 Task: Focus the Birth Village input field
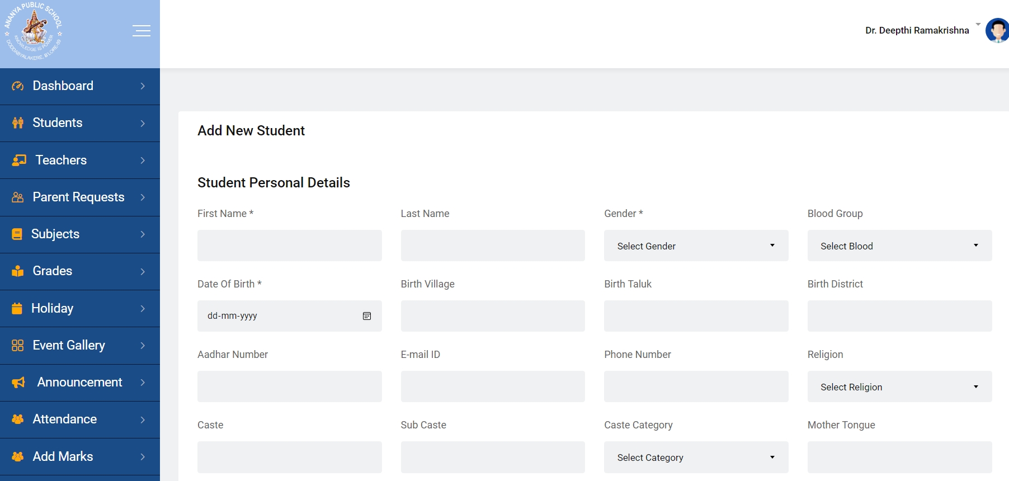click(493, 316)
